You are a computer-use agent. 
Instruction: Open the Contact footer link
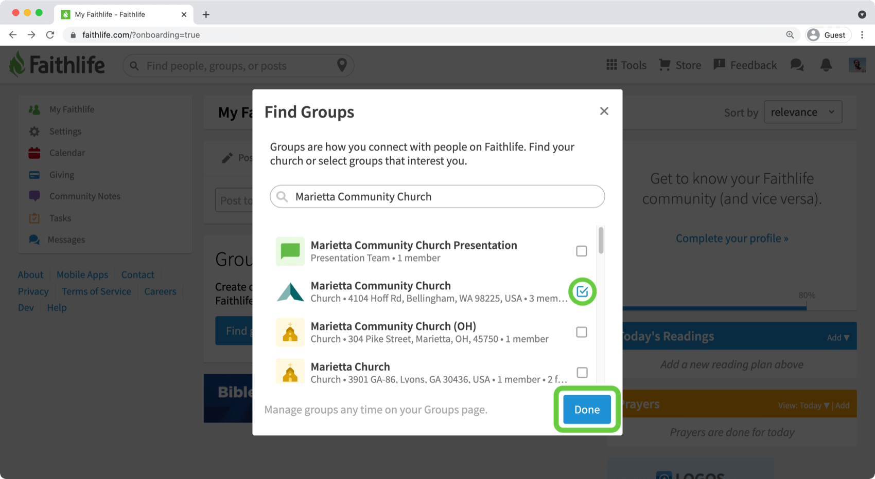137,275
